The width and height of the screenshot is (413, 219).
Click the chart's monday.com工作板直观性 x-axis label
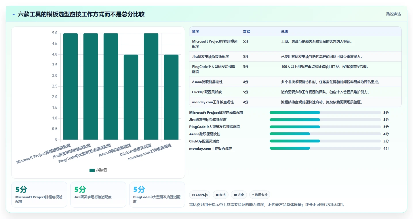tap(150, 152)
